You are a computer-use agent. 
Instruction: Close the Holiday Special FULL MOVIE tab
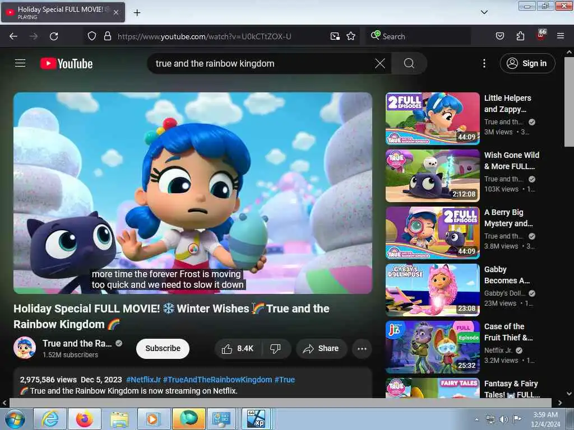(116, 12)
